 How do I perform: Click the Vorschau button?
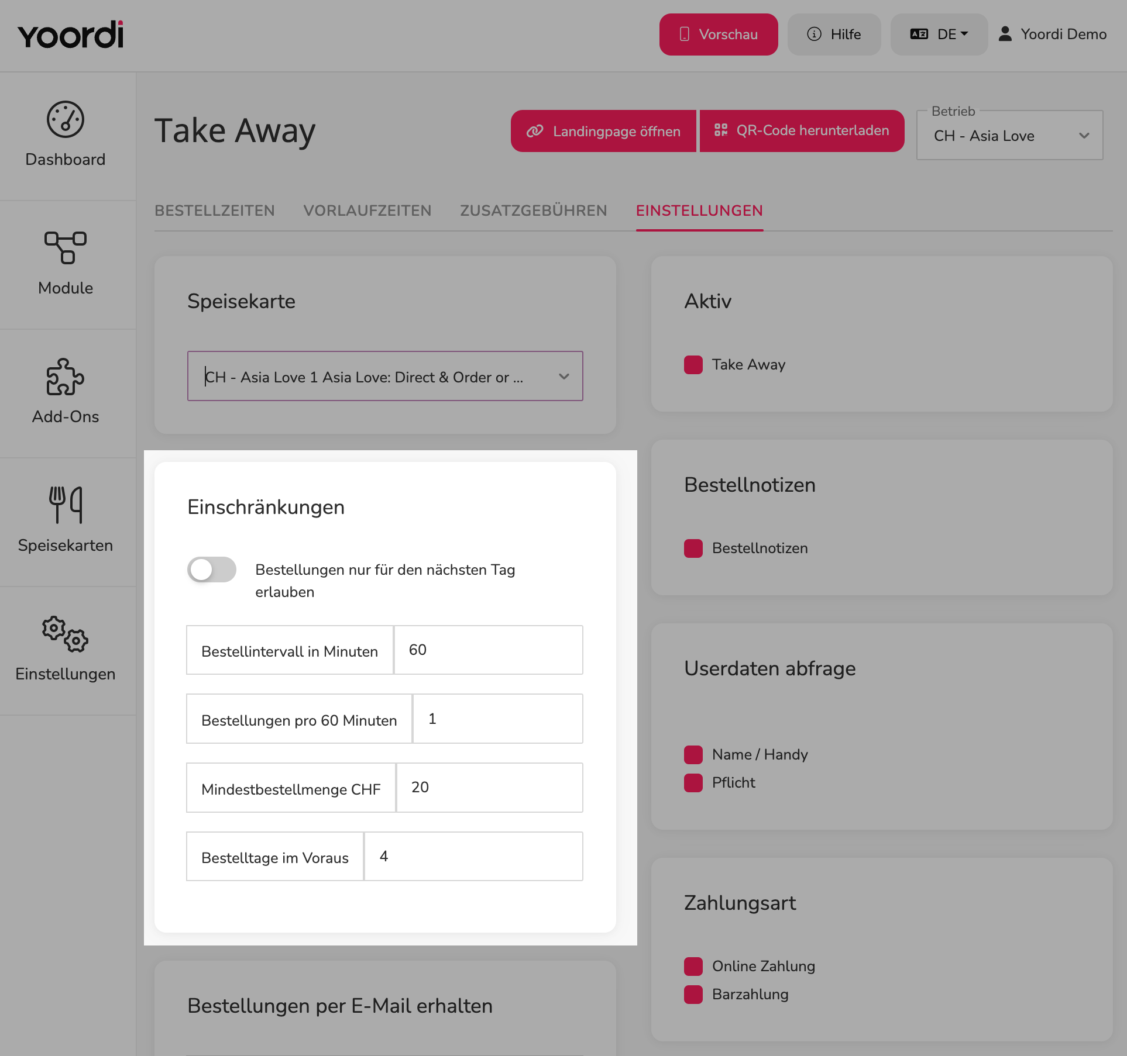719,34
